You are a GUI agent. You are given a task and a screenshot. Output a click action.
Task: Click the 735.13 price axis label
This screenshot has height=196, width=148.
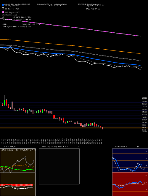pyautogui.click(x=144, y=101)
